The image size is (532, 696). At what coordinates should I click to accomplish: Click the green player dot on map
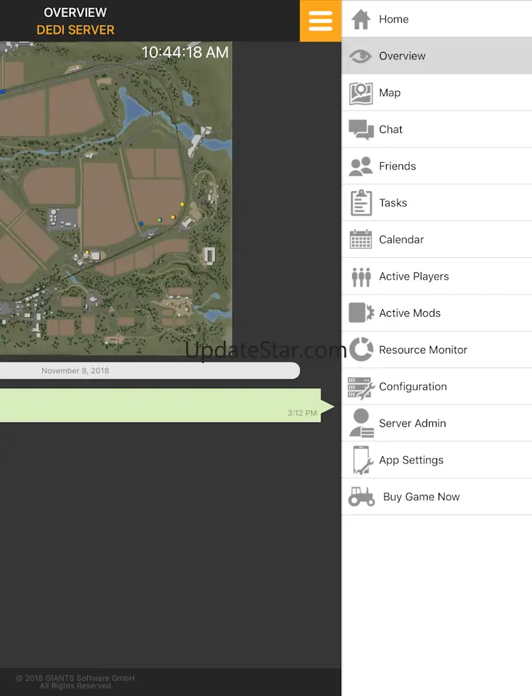(x=160, y=220)
